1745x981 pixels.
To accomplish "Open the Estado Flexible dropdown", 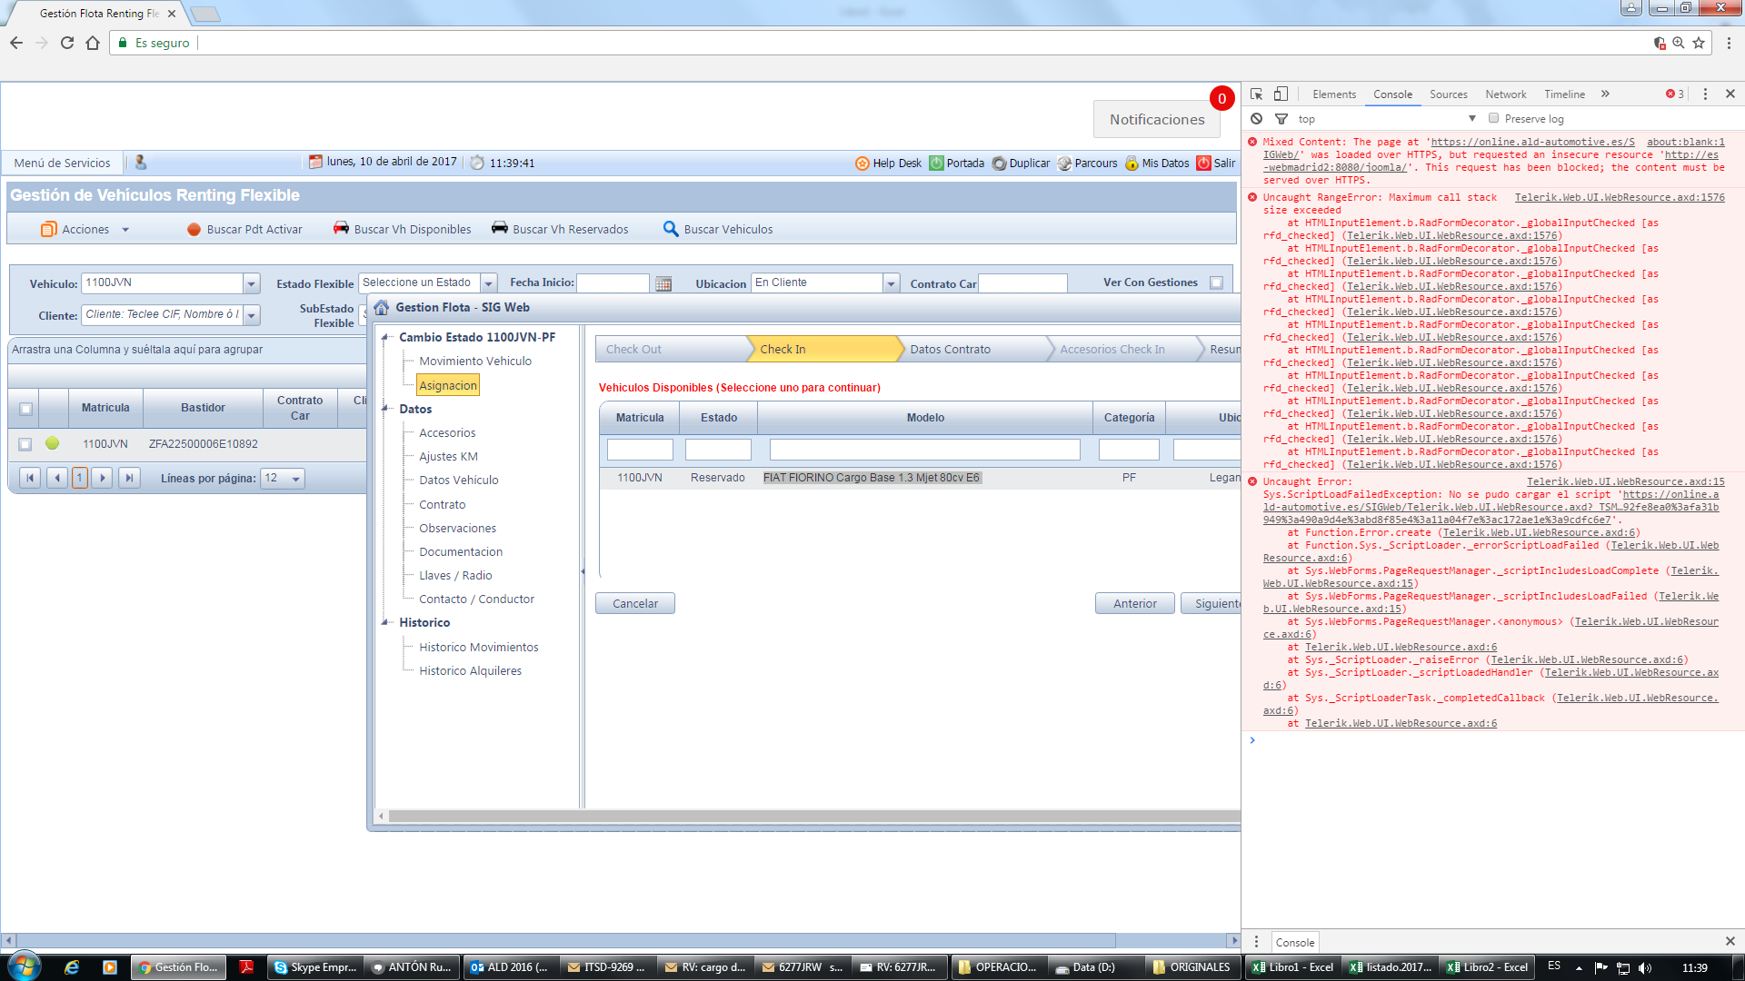I will point(488,283).
